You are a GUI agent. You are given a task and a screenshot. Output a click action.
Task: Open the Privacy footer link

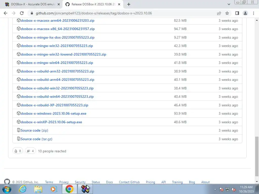click(x=64, y=182)
